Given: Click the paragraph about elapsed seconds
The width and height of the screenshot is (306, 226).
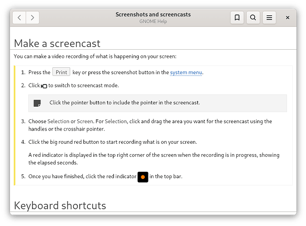Looking at the screenshot, I should tap(154, 159).
